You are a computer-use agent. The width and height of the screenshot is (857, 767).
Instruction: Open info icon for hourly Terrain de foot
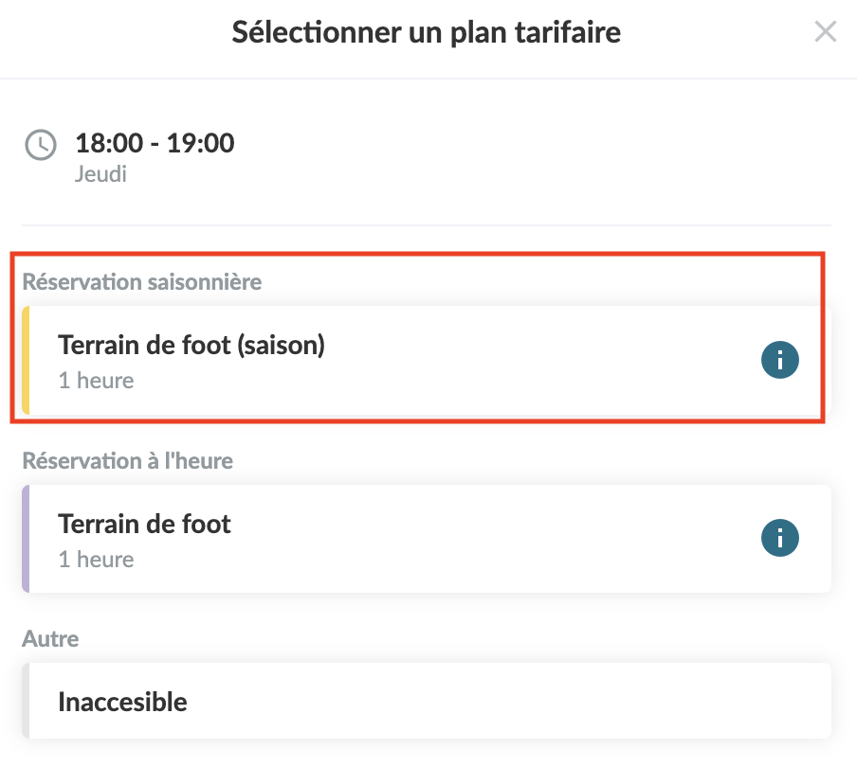click(780, 539)
